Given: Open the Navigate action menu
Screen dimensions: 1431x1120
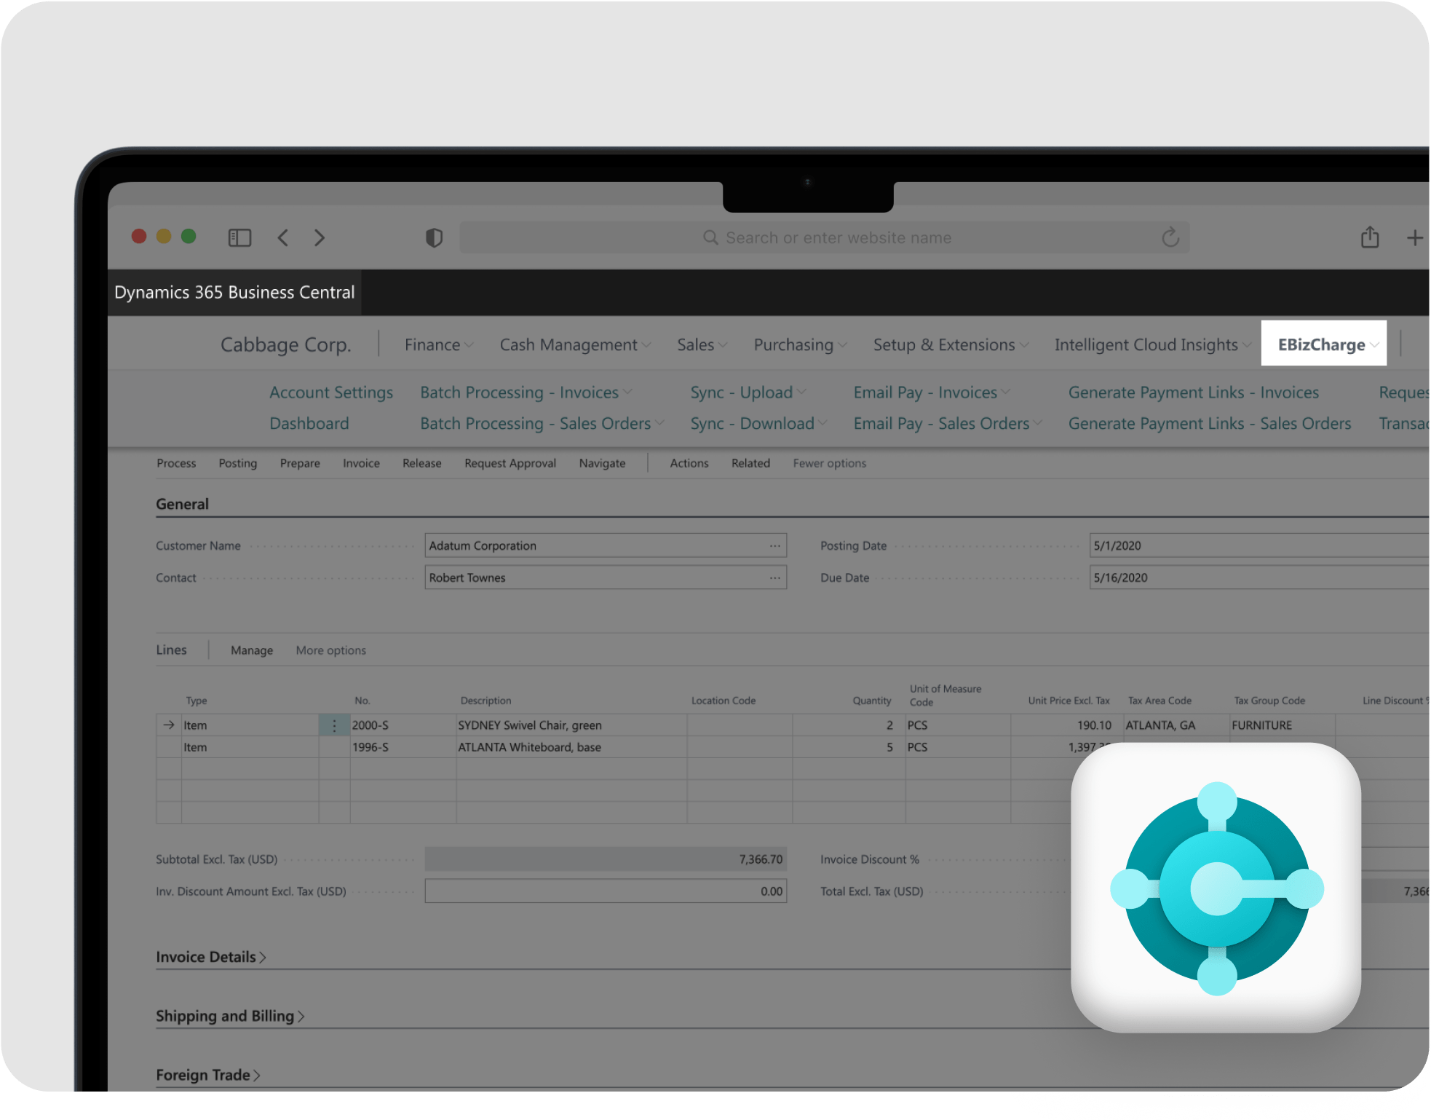Looking at the screenshot, I should (602, 463).
